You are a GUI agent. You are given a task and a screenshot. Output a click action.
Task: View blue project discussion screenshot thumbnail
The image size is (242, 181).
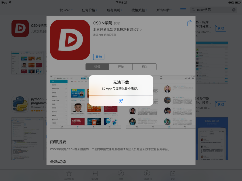[212, 138]
